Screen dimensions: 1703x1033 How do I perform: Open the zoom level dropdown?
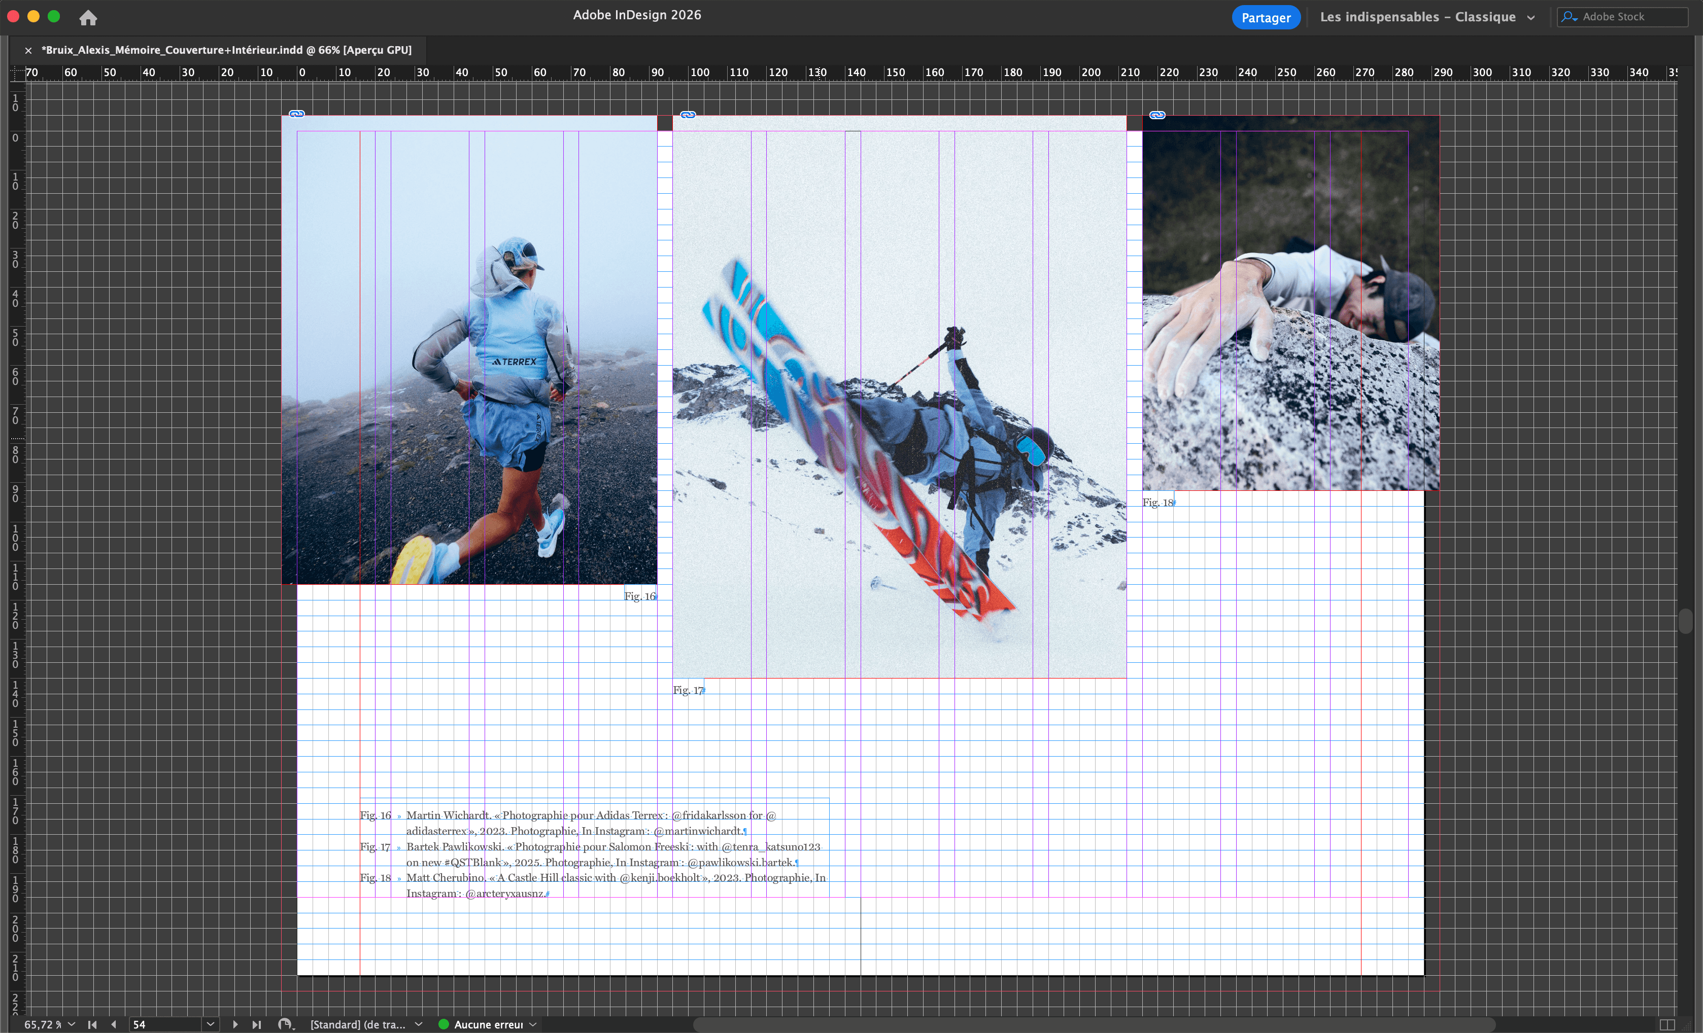point(71,1025)
